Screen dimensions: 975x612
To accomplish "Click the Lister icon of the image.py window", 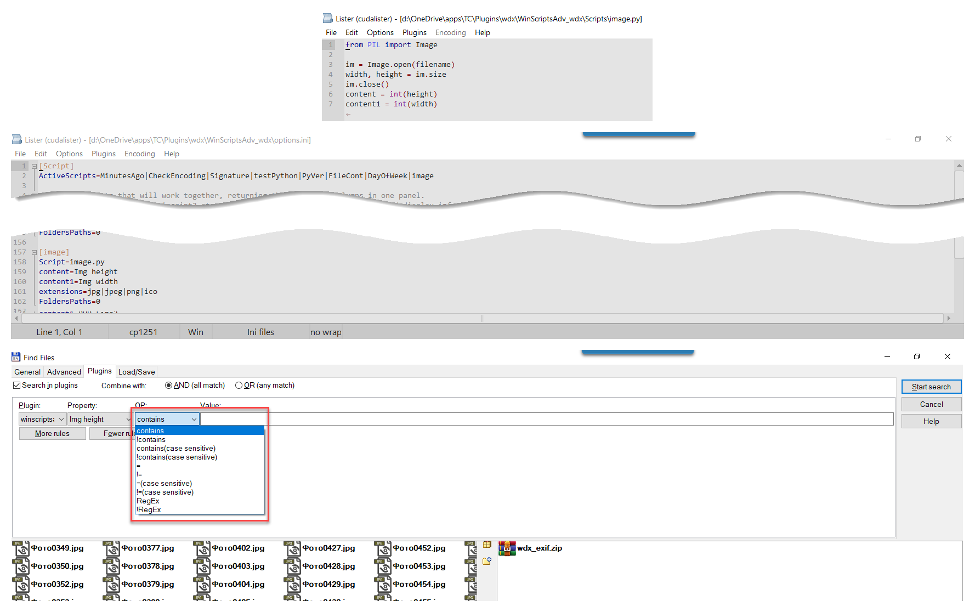I will tap(328, 19).
